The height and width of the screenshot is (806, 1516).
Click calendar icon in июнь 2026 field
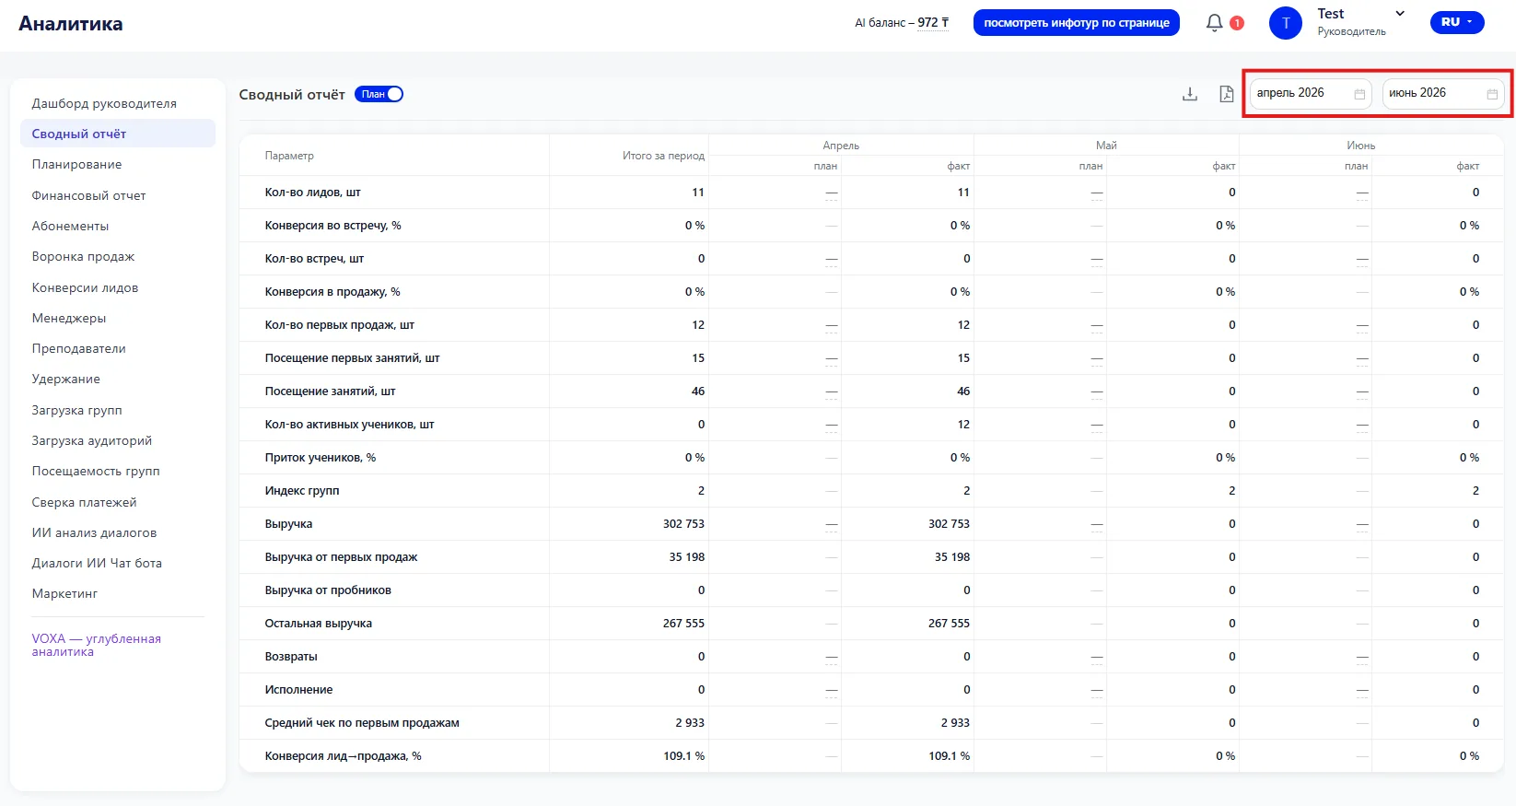(1492, 94)
